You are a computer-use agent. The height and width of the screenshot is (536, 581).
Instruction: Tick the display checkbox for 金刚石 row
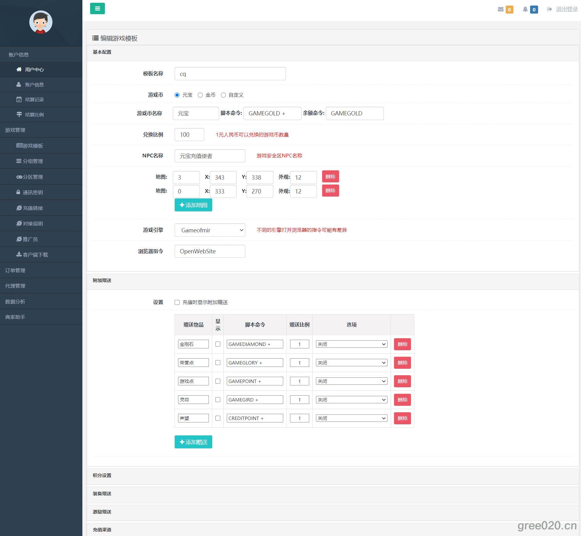pyautogui.click(x=218, y=344)
